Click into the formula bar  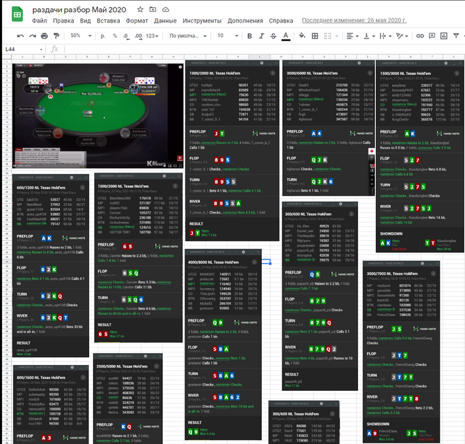pos(264,49)
